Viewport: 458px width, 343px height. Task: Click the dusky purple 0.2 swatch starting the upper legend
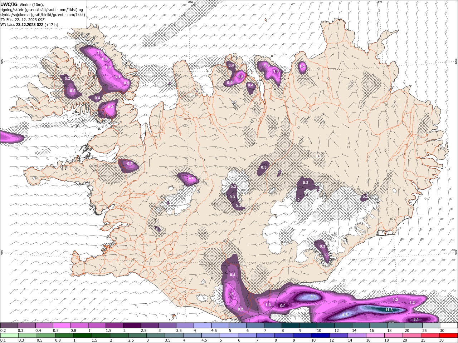(9, 325)
